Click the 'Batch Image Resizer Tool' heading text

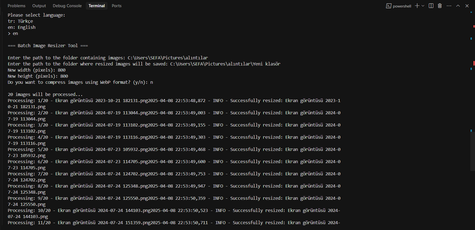(48, 45)
